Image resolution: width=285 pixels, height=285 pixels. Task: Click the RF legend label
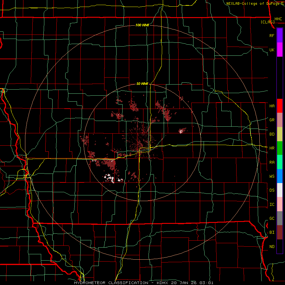coord(272,35)
